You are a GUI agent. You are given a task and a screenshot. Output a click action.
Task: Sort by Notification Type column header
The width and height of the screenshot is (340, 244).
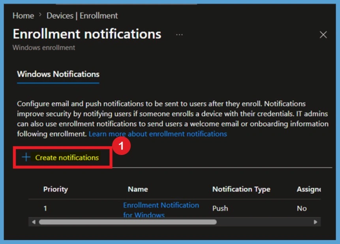tap(241, 189)
